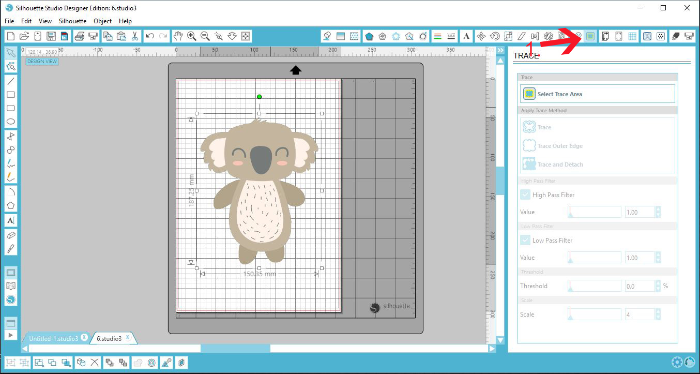The height and width of the screenshot is (374, 700).
Task: Click the Scale slider
Action: pos(595,315)
